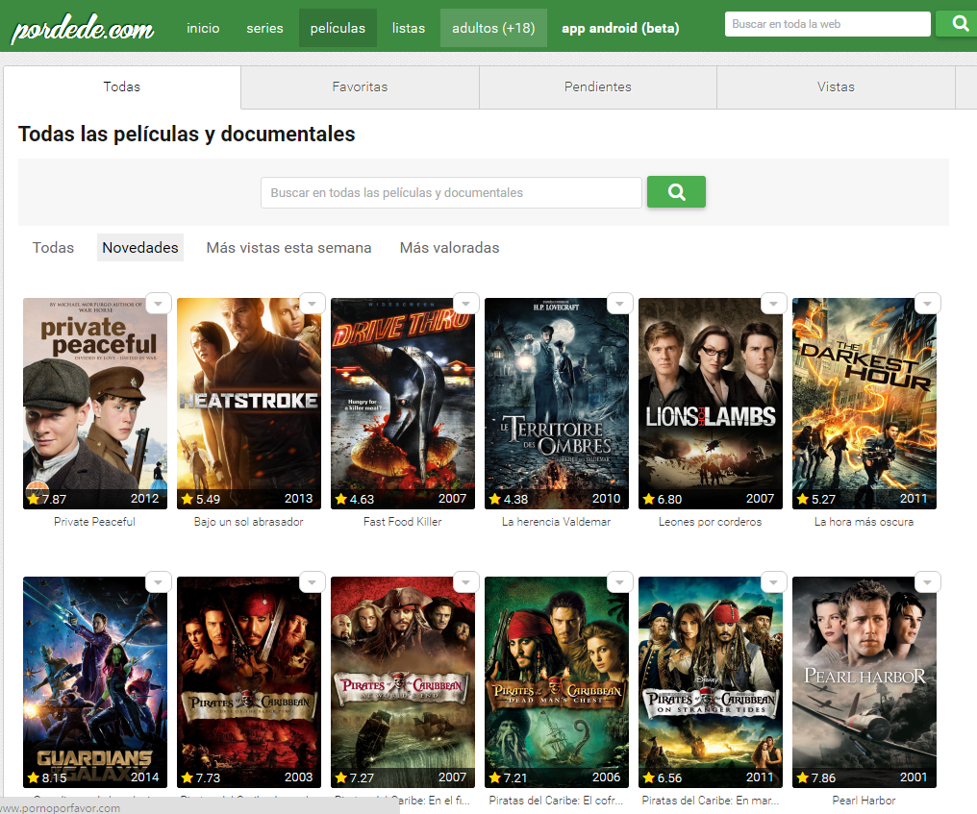The width and height of the screenshot is (977, 814).
Task: Open dropdown on Lions for Lambs poster
Action: pyautogui.click(x=774, y=304)
